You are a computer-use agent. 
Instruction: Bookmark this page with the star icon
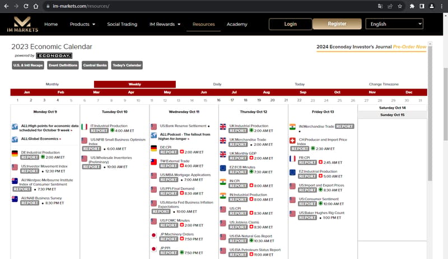coord(400,6)
